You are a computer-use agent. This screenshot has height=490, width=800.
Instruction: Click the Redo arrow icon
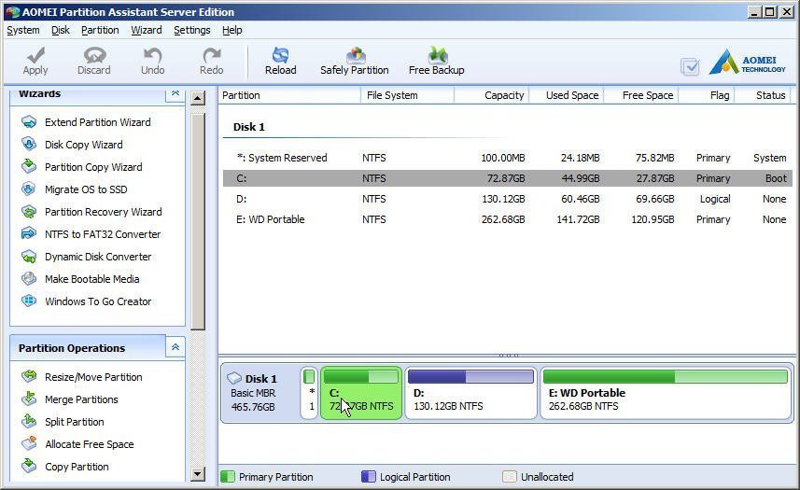(x=211, y=54)
